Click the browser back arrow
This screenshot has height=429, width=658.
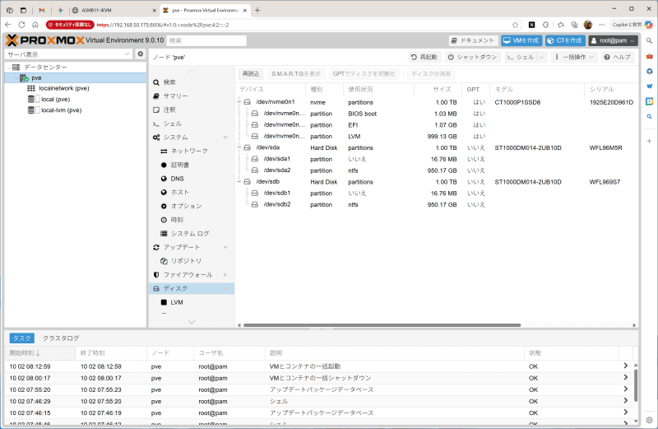click(8, 25)
